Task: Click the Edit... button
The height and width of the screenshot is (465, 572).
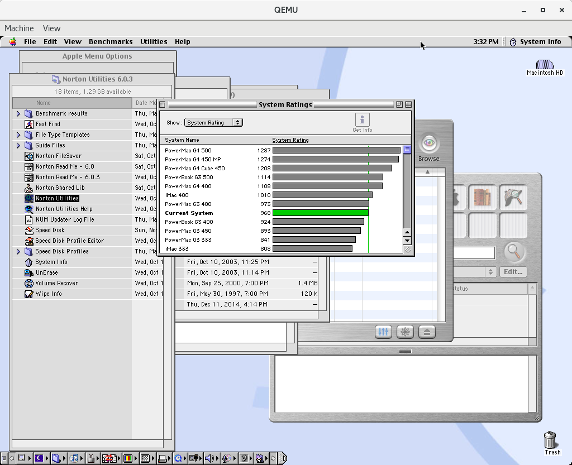Action: coord(513,271)
